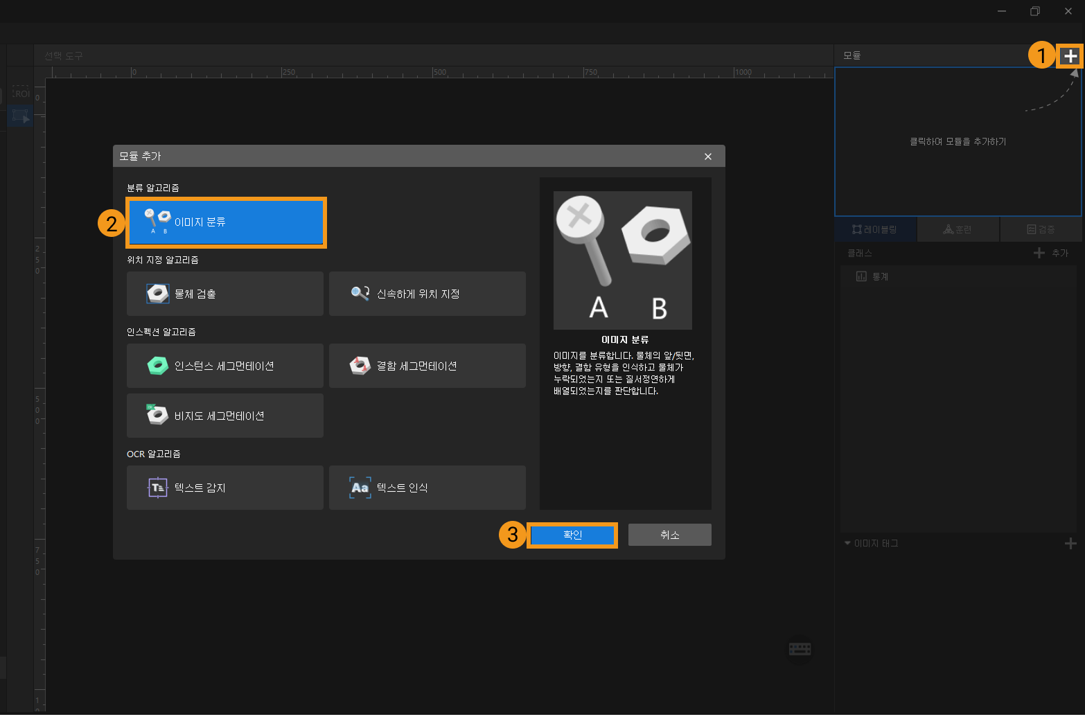Select the 텍스트 감지 OCR module

(225, 488)
